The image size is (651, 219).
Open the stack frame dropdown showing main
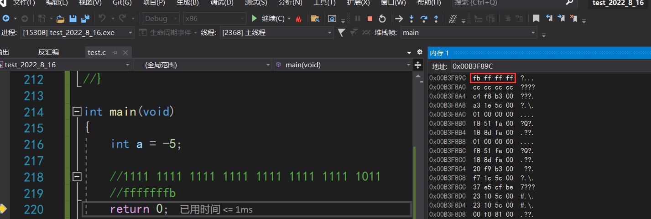coord(469,33)
